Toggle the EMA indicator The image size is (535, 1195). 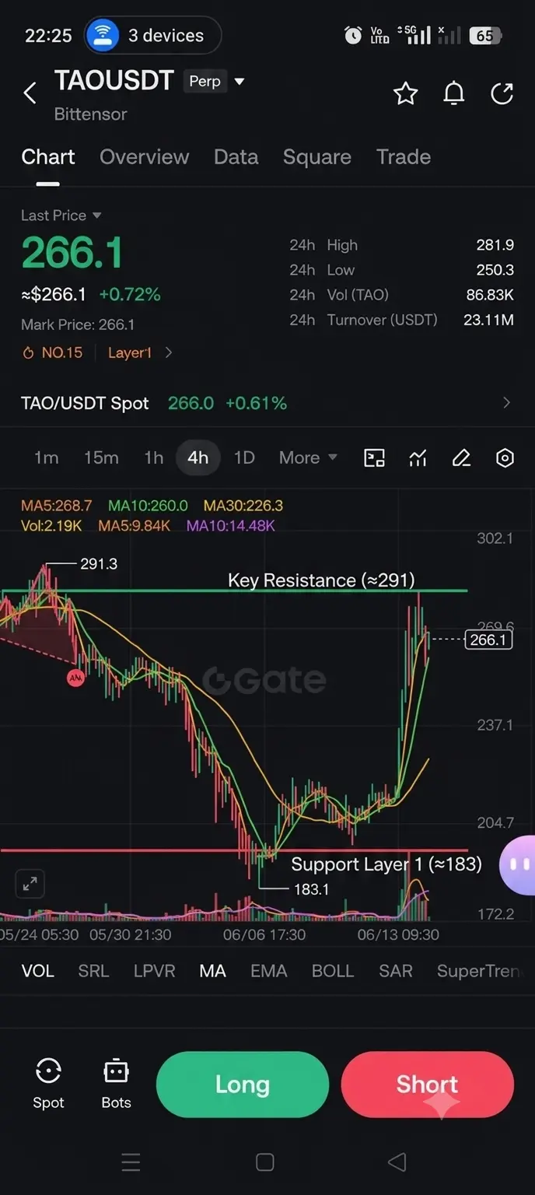(x=268, y=971)
